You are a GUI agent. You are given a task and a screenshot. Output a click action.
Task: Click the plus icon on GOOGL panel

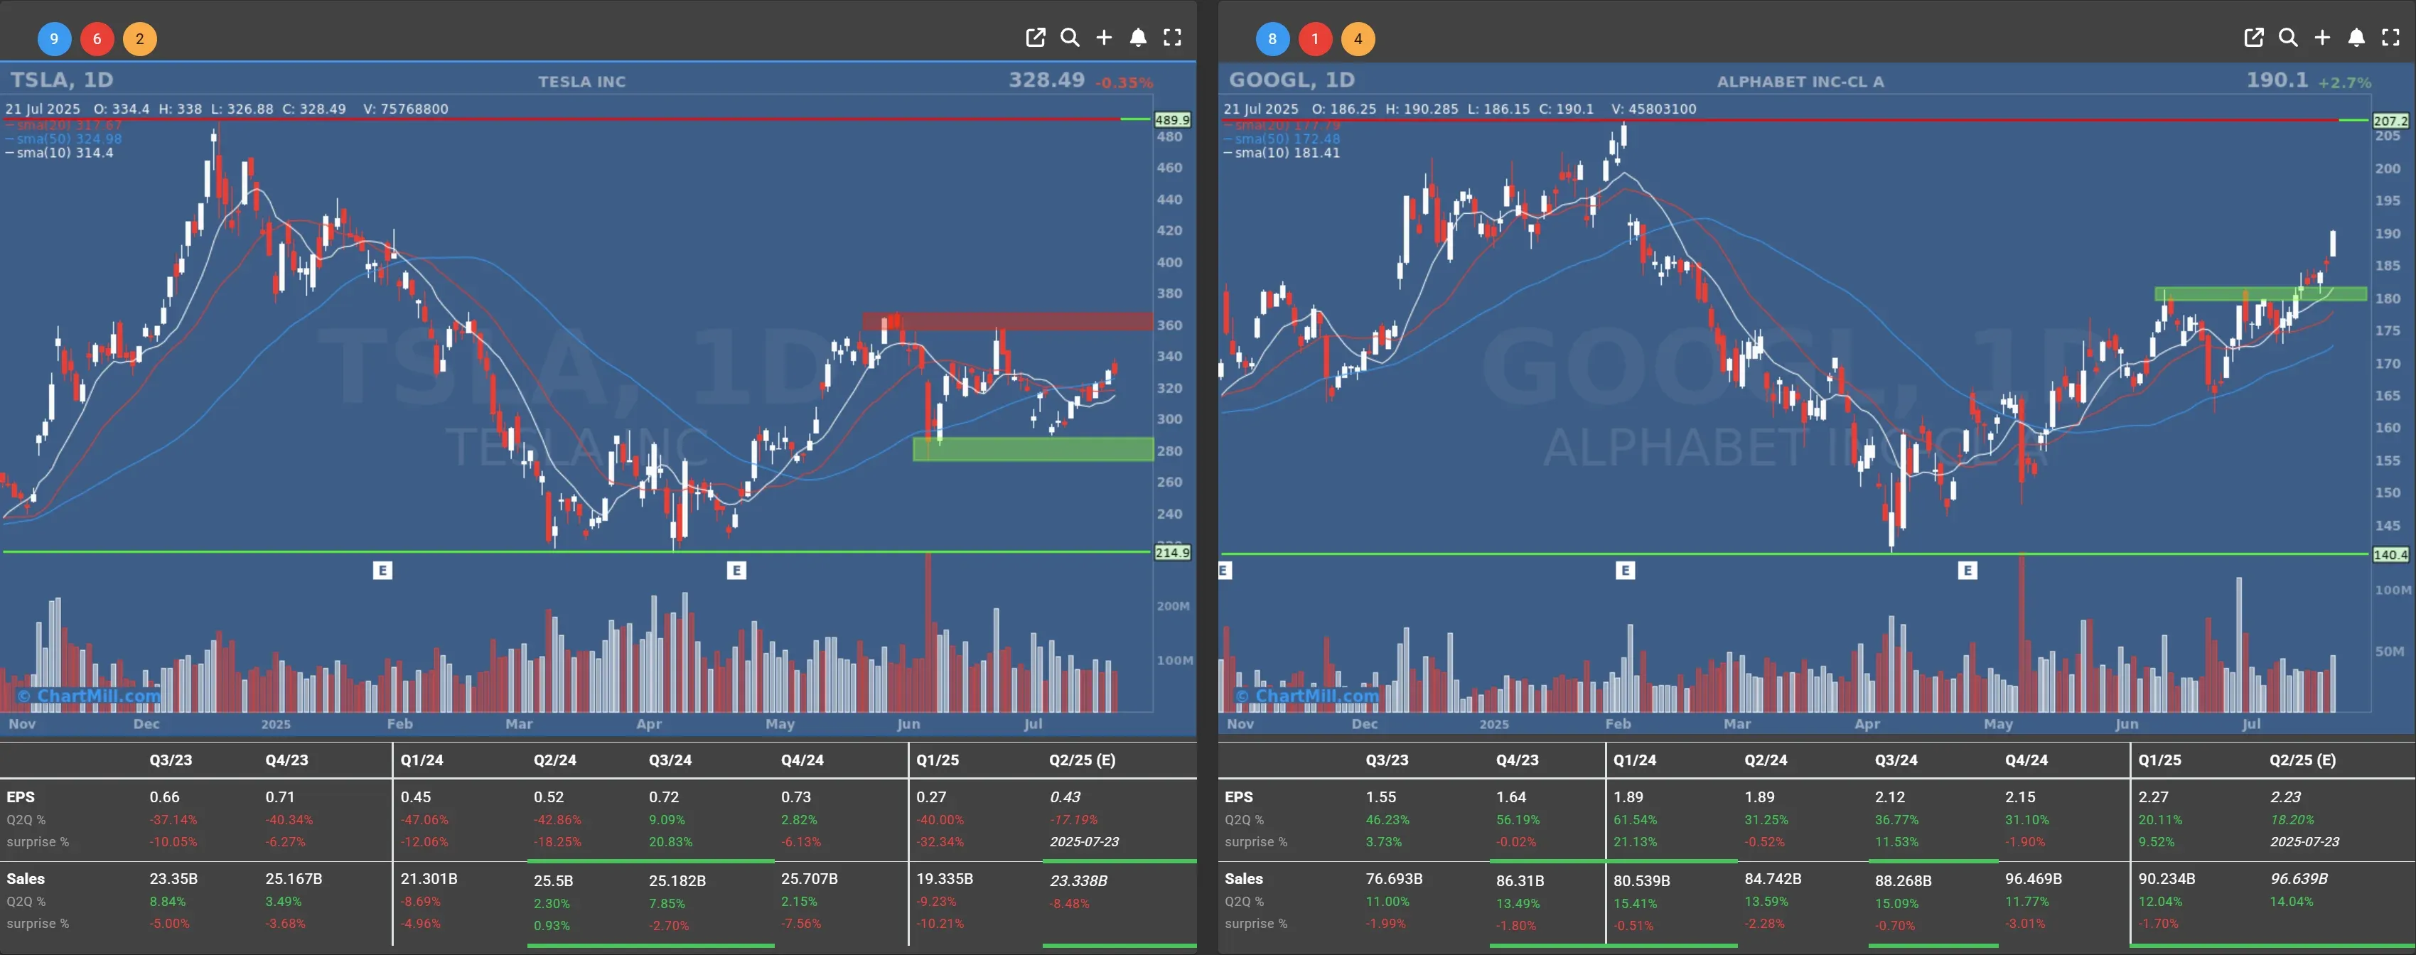[2322, 38]
